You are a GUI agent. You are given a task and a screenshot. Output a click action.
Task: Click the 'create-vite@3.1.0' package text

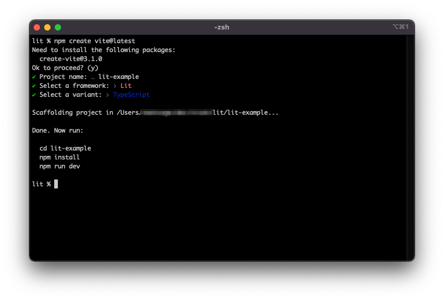click(71, 59)
